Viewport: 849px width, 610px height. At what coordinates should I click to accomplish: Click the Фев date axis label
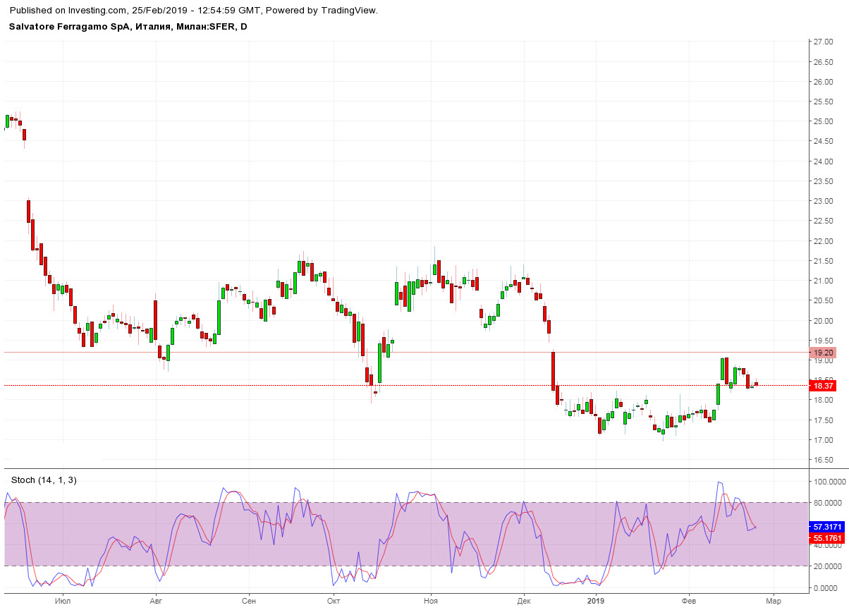tap(689, 602)
